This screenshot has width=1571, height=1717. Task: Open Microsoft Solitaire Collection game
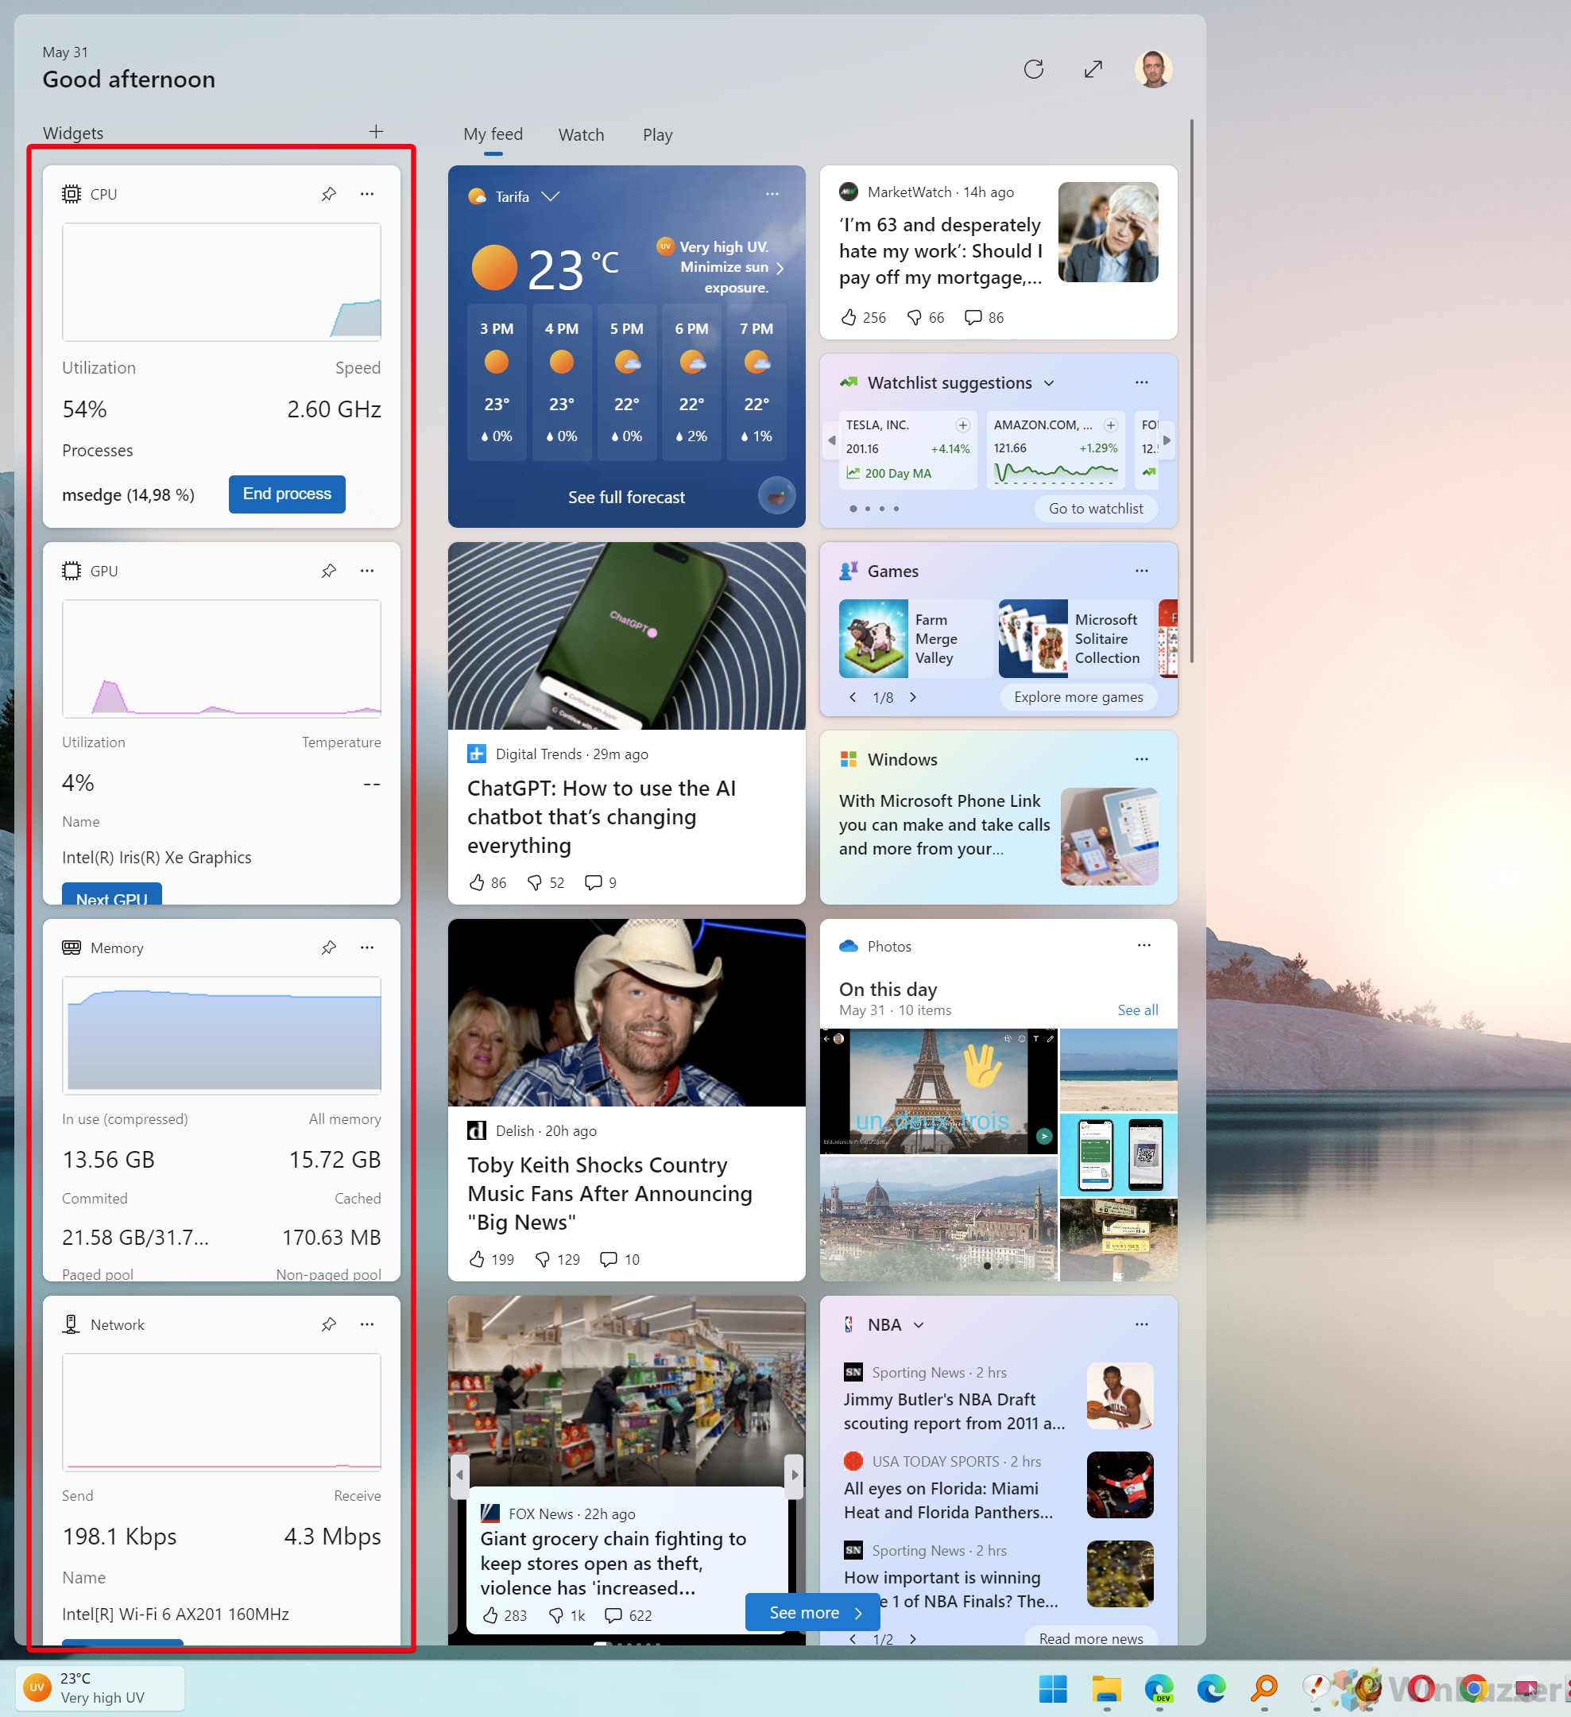pyautogui.click(x=1075, y=639)
